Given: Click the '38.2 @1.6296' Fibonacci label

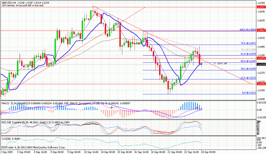Looking at the screenshot, I should 248,69.
